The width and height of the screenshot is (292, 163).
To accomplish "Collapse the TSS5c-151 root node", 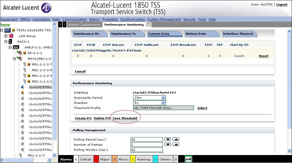I will tap(2, 30).
